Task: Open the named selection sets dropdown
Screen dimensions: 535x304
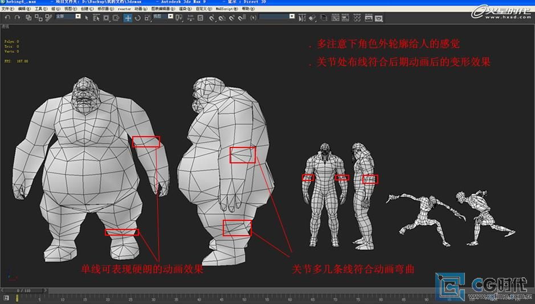Action: click(277, 17)
